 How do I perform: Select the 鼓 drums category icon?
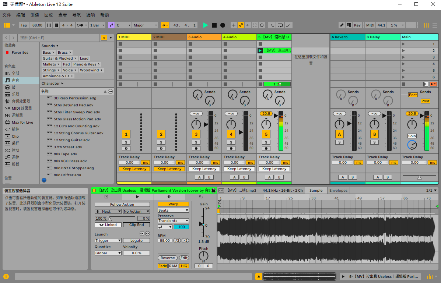coord(8,87)
